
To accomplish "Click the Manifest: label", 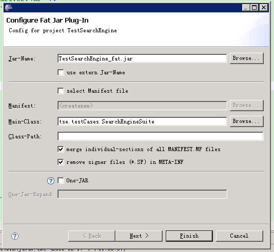I will coord(22,106).
